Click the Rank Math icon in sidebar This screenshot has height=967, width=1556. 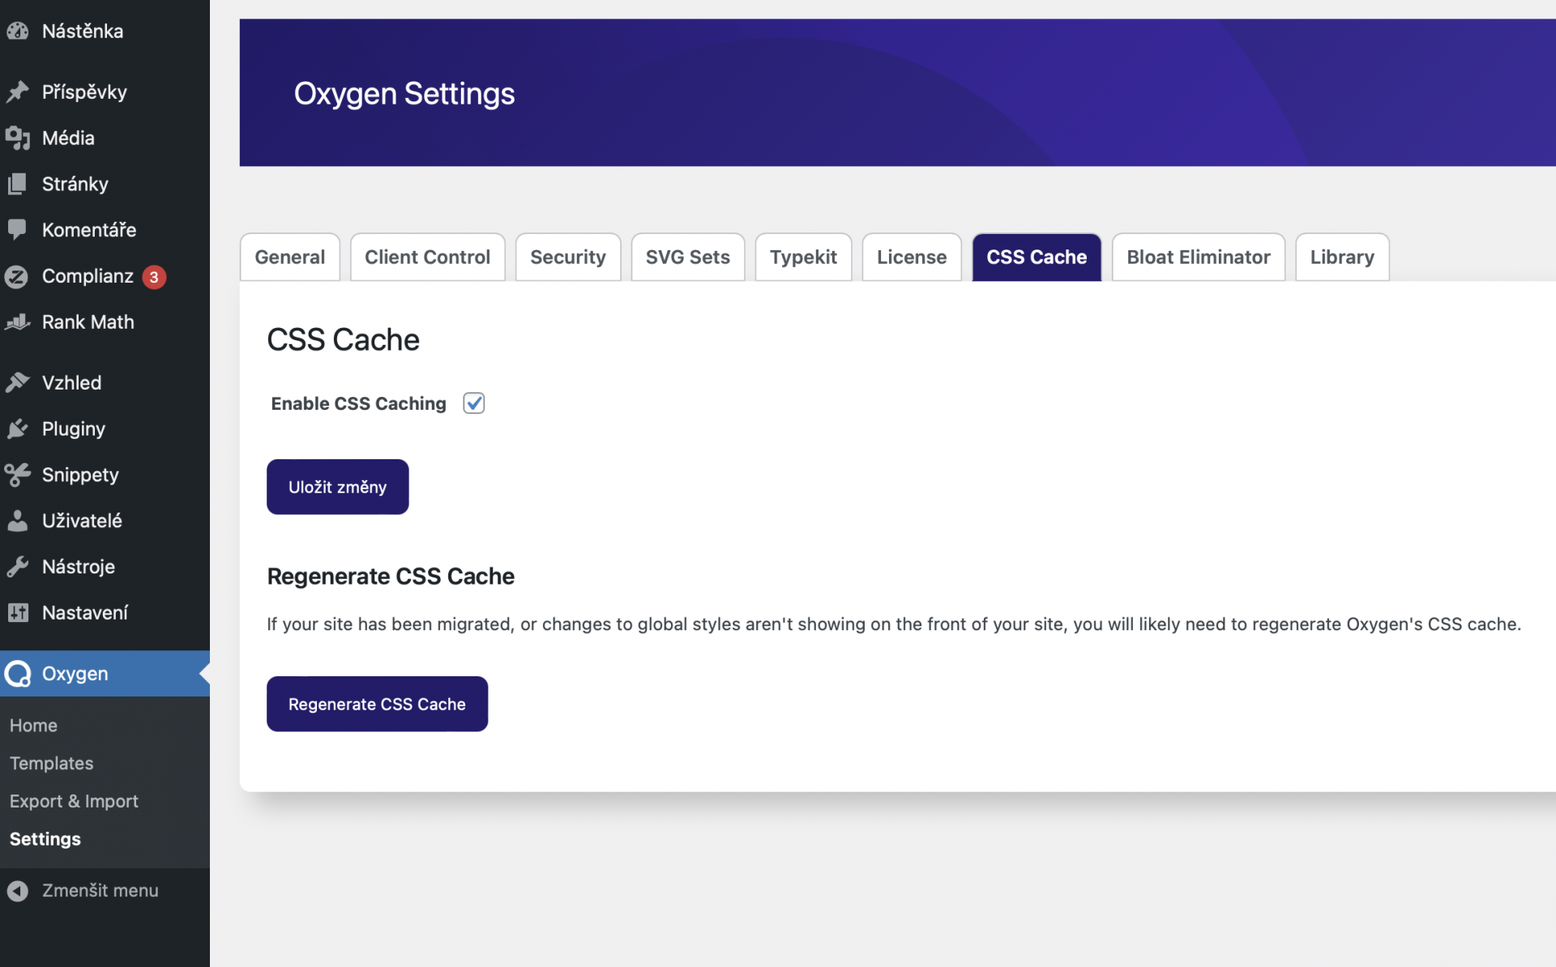[x=18, y=321]
